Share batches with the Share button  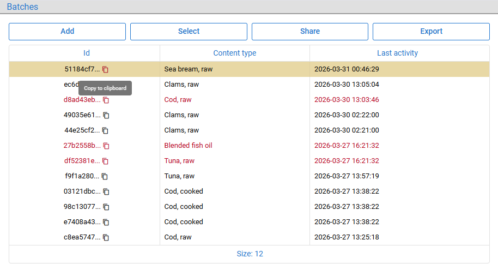310,32
